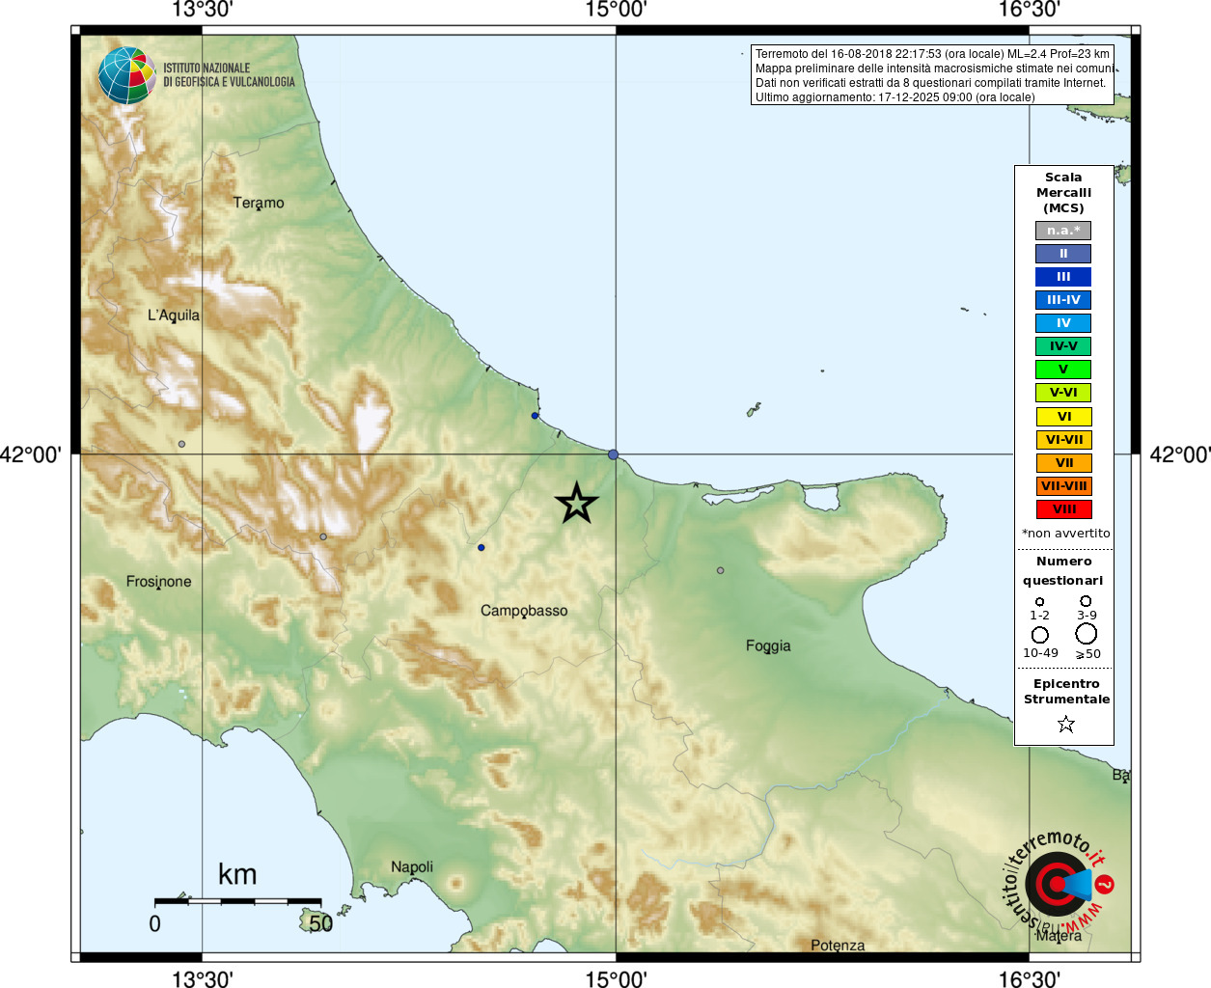Click the Campobasso city label
Viewport: 1211px width, 988px height.
(x=524, y=611)
